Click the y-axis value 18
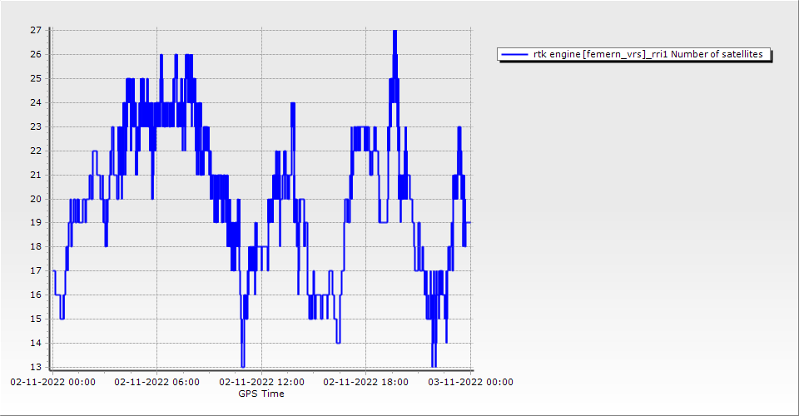Image resolution: width=799 pixels, height=416 pixels. point(36,247)
